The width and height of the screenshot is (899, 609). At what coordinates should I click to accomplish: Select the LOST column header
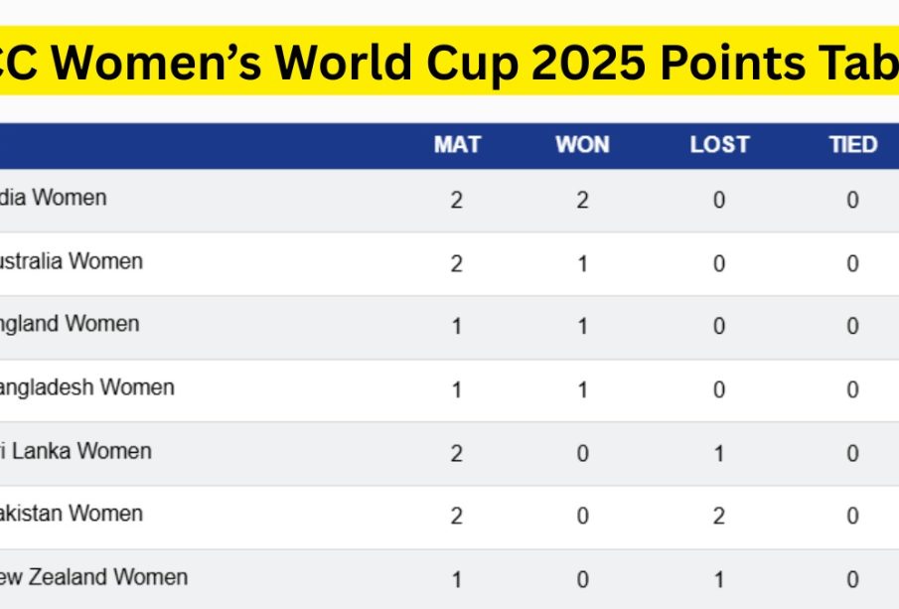click(x=719, y=145)
